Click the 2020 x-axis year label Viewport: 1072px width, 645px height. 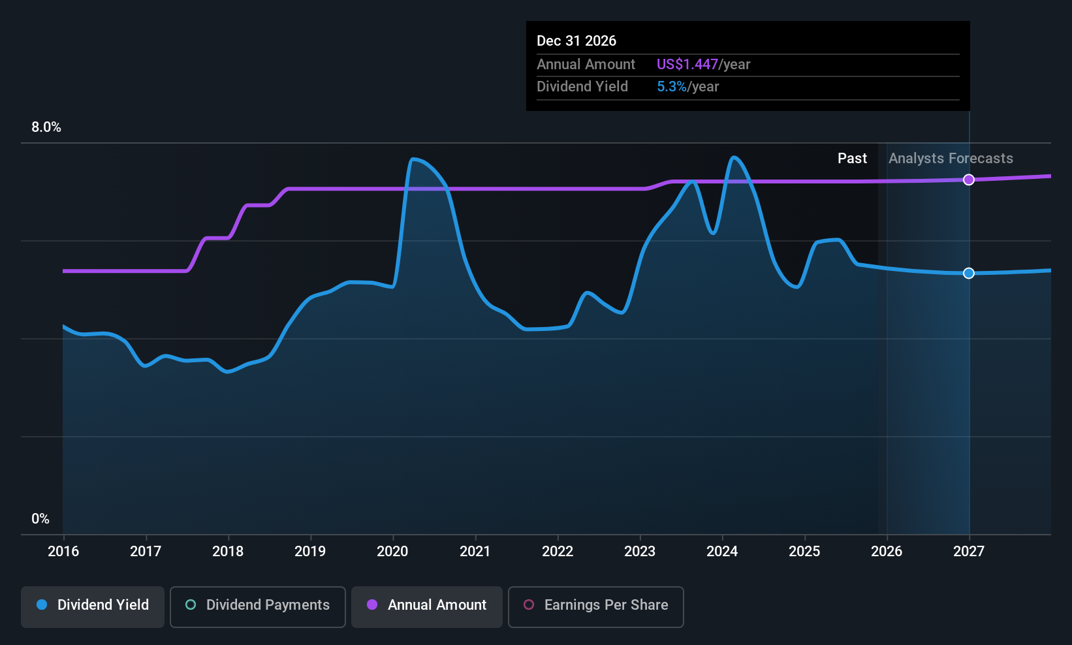tap(392, 552)
